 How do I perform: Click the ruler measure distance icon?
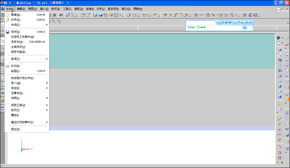(x=144, y=15)
